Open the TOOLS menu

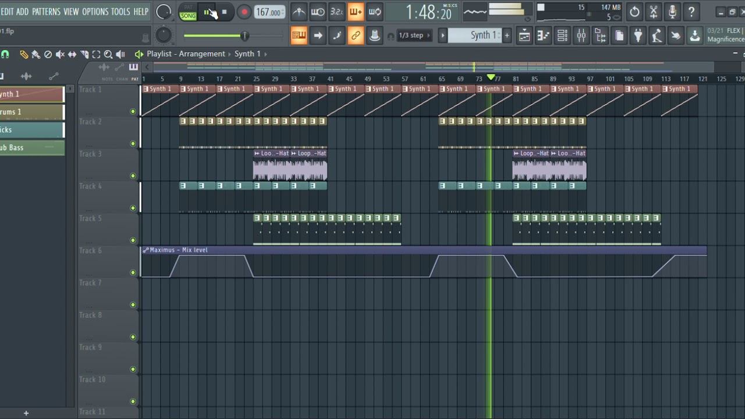click(x=120, y=12)
